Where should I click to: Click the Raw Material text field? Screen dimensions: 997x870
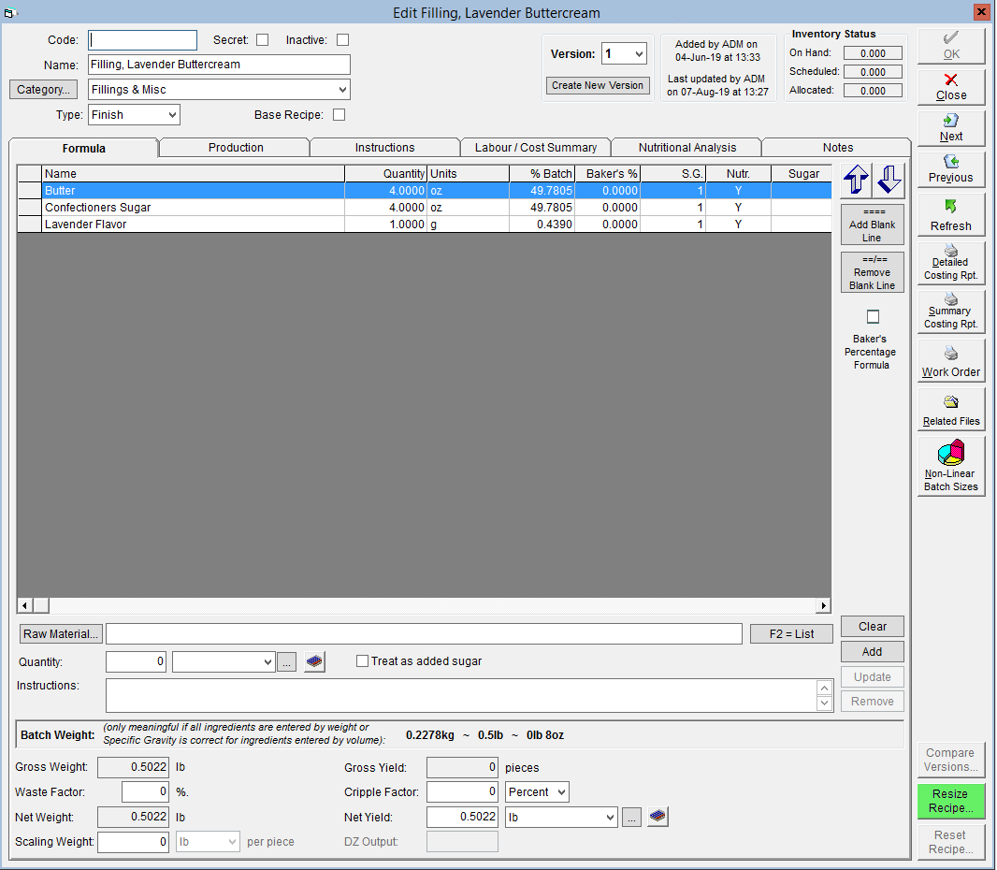click(x=424, y=634)
